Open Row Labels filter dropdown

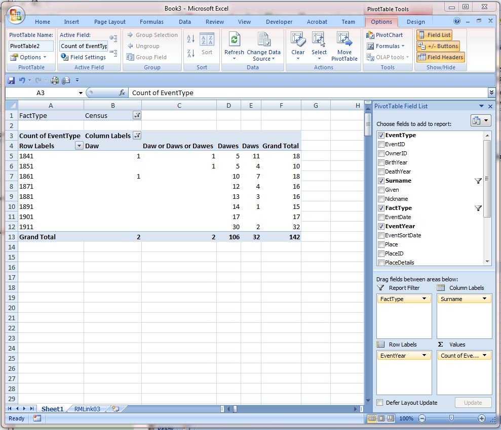point(79,146)
